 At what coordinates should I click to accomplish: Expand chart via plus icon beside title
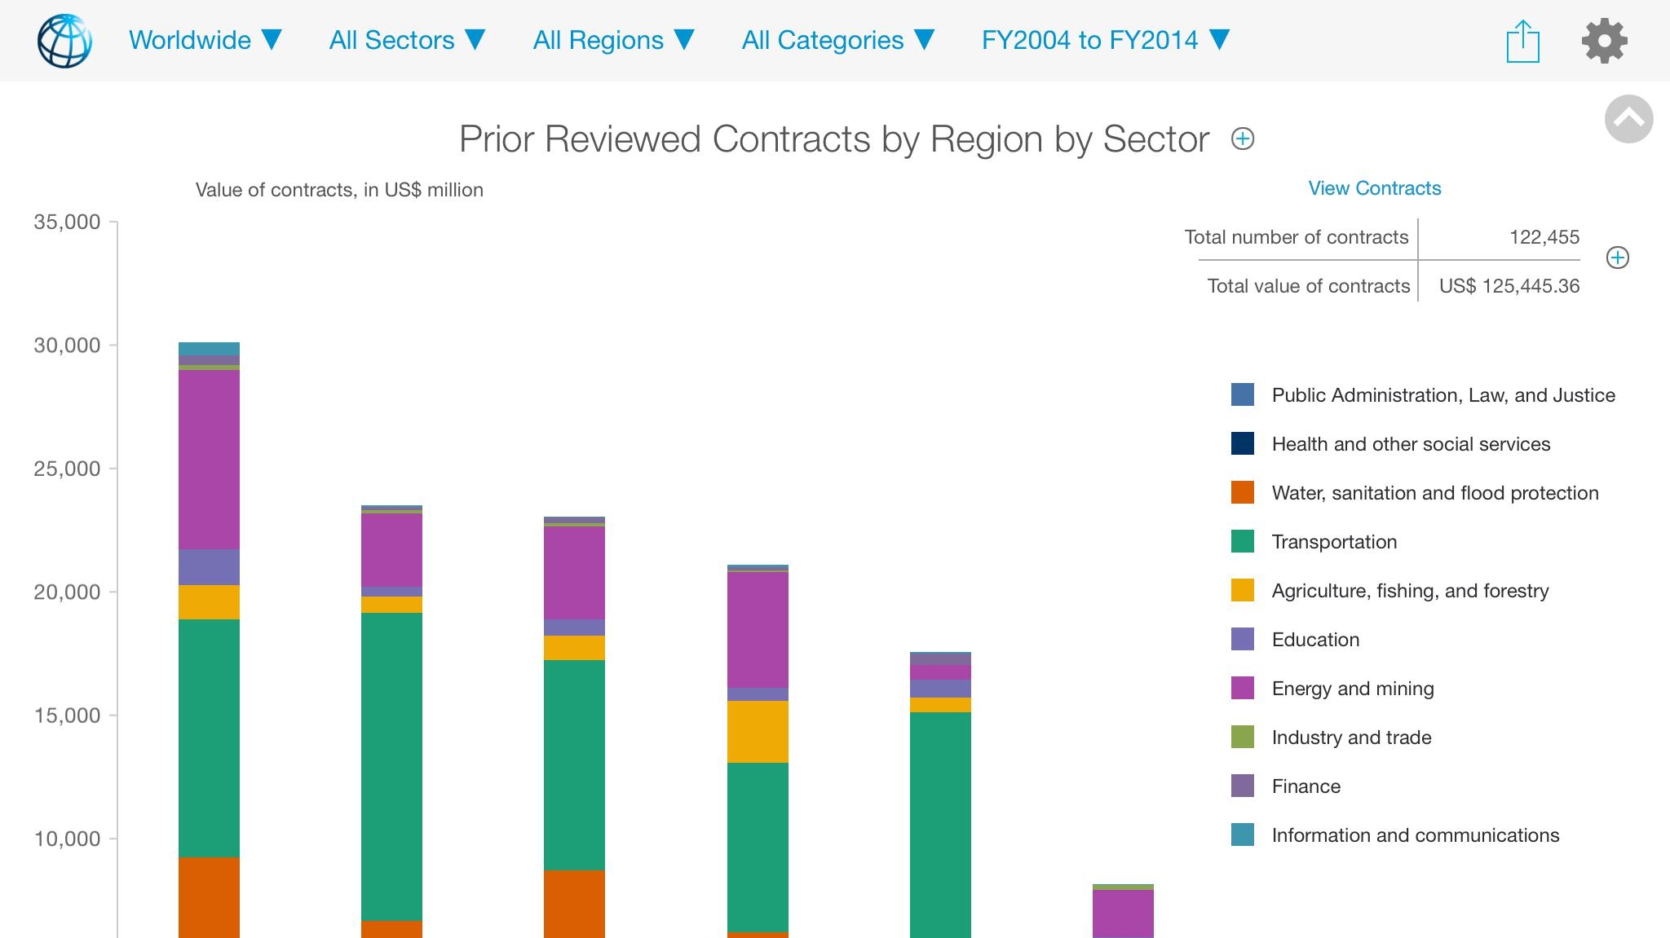[x=1242, y=139]
